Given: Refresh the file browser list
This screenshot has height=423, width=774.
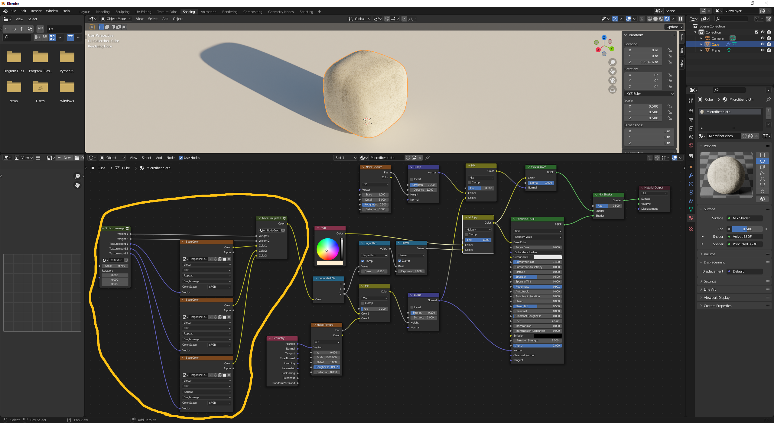Looking at the screenshot, I should tap(30, 29).
